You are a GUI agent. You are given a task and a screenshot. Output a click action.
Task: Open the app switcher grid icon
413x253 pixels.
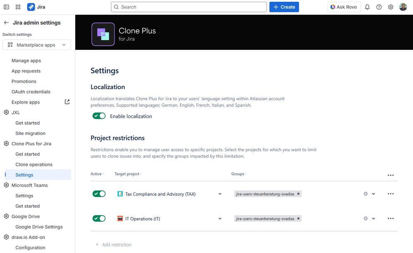18,7
